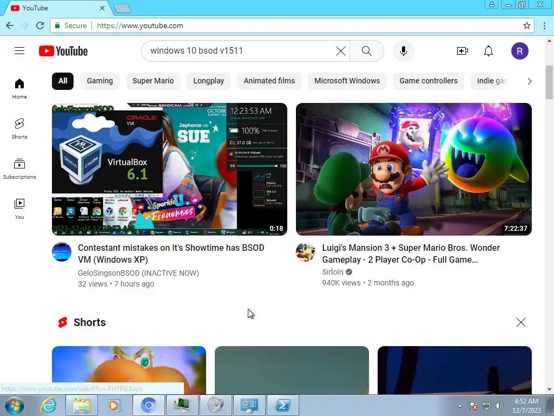This screenshot has width=554, height=416.
Task: Reload the page with the refresh icon
Action: [x=40, y=25]
